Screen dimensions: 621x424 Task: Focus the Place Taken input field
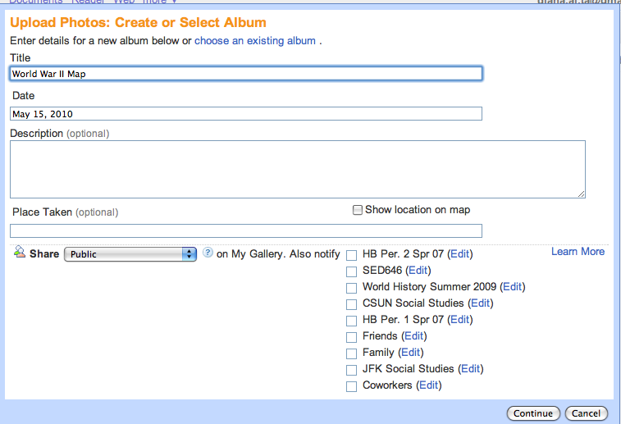pos(246,230)
